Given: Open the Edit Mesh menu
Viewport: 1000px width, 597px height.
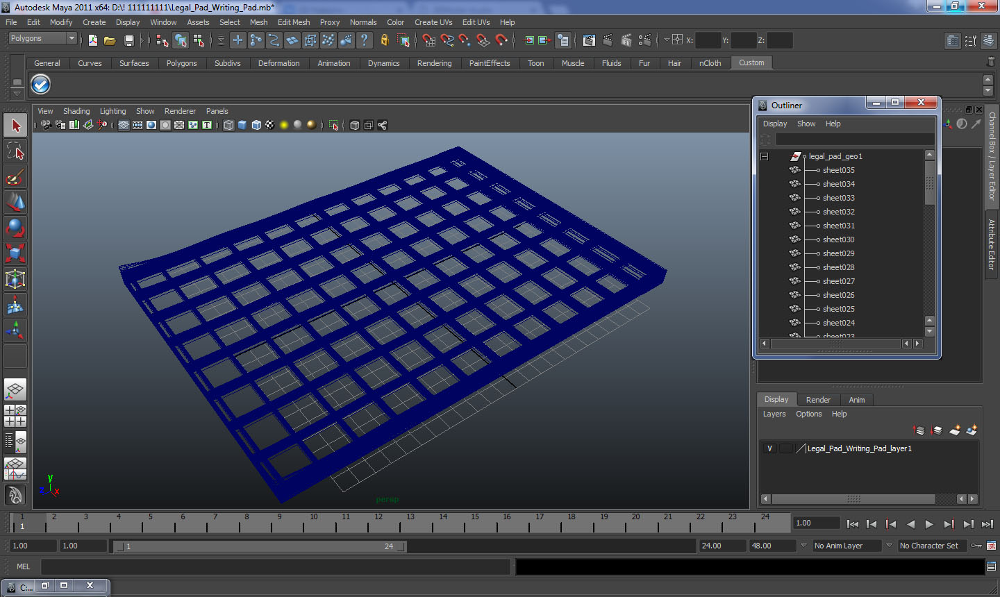Looking at the screenshot, I should [x=294, y=22].
